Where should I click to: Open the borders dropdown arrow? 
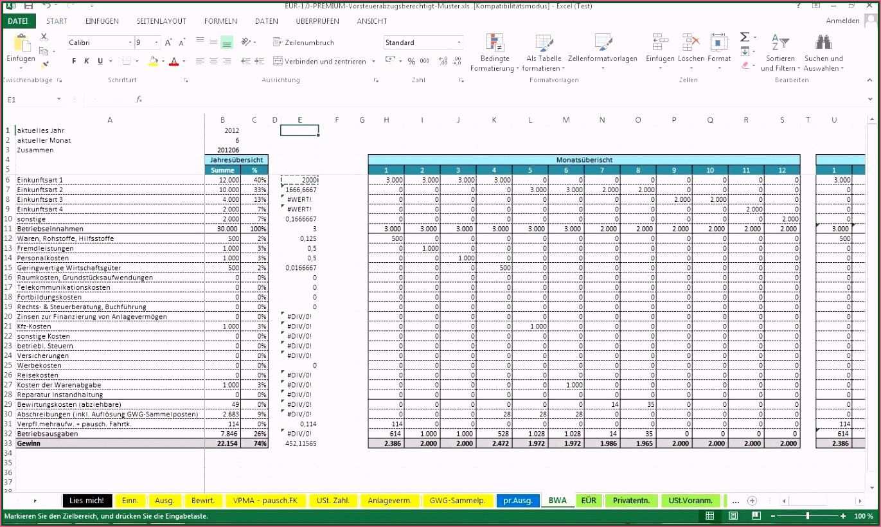point(137,62)
